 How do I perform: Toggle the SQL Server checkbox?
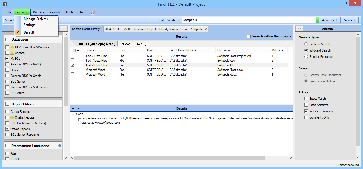point(7,82)
